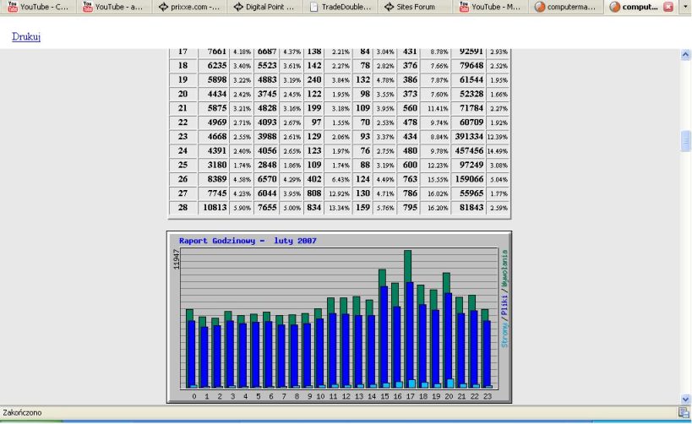Close the active comput... tab
This screenshot has height=424, width=692.
click(x=668, y=7)
